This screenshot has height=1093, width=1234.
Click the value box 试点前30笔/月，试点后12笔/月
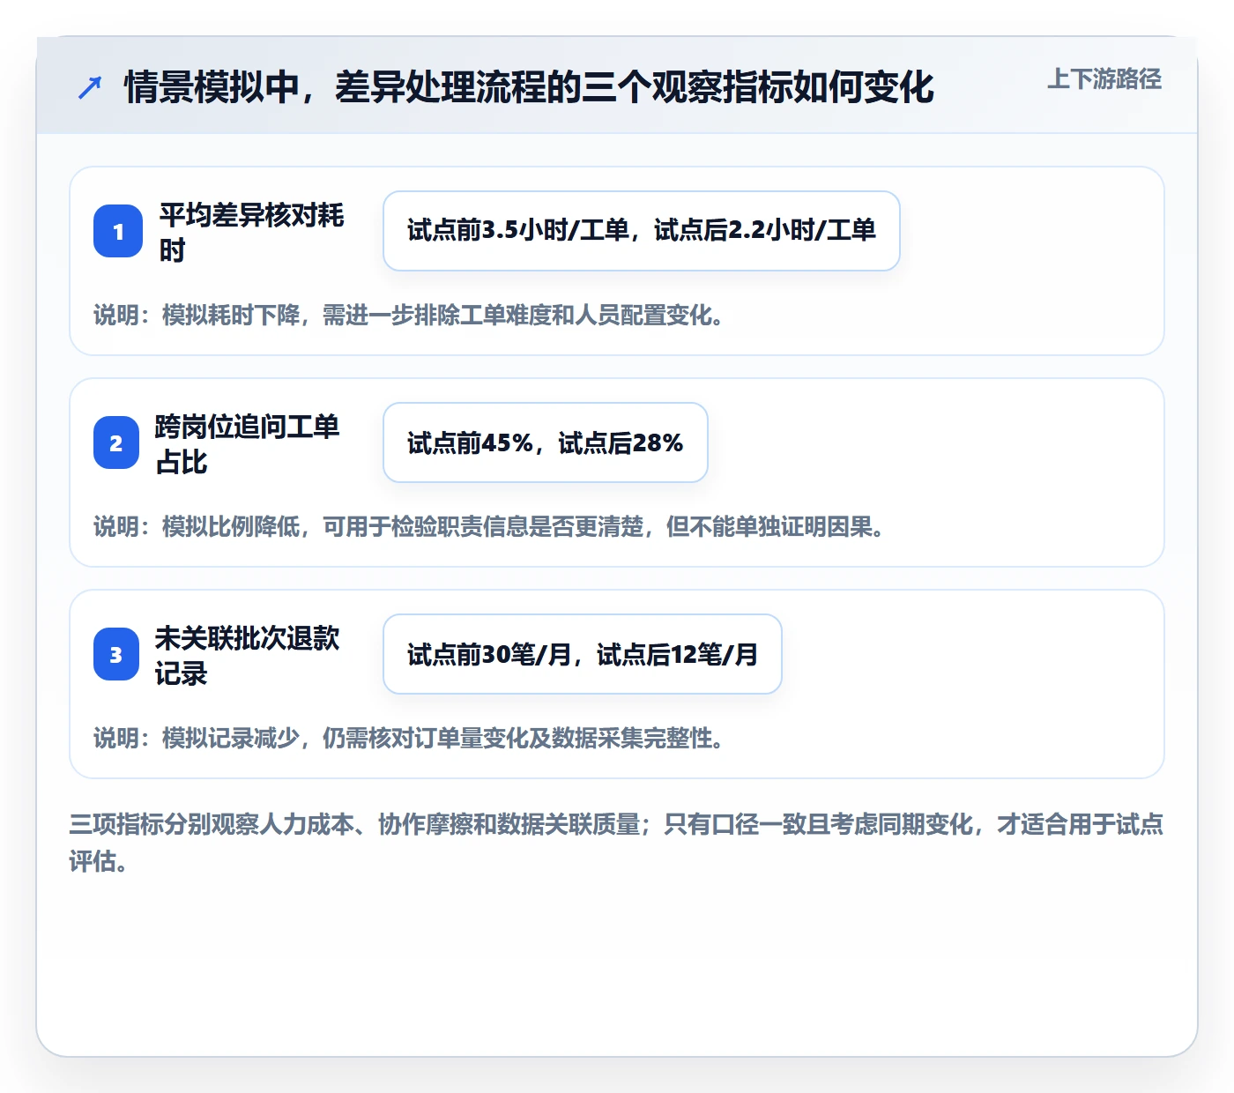click(583, 654)
